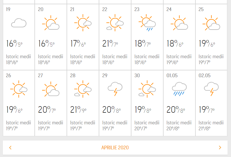This screenshot has width=231, height=157.
Task: Click the thunderstorm icon for day 29
Action: (x=115, y=89)
